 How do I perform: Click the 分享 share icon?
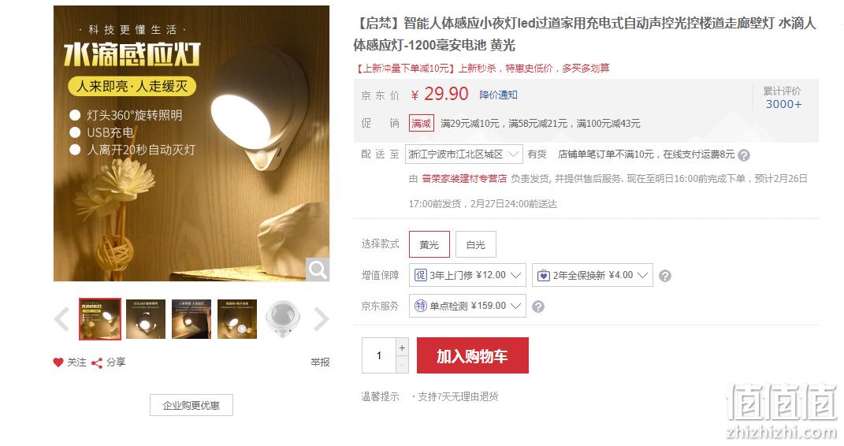pyautogui.click(x=97, y=362)
